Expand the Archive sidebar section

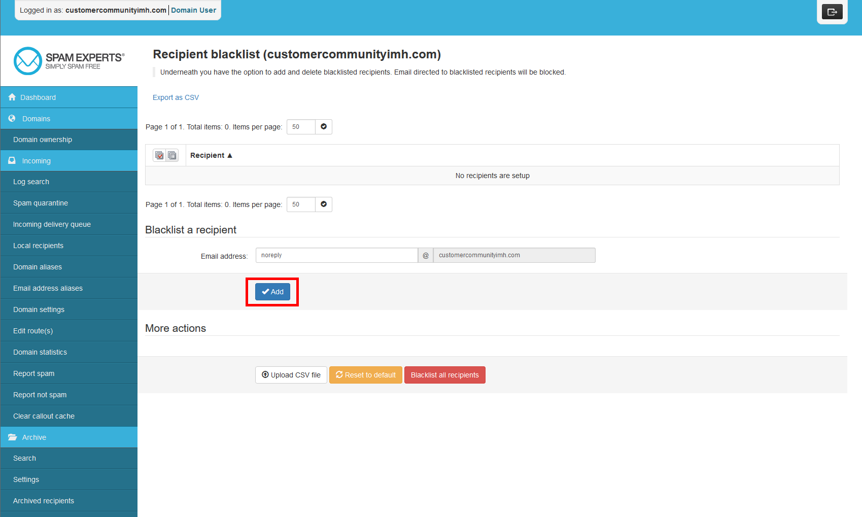point(69,437)
